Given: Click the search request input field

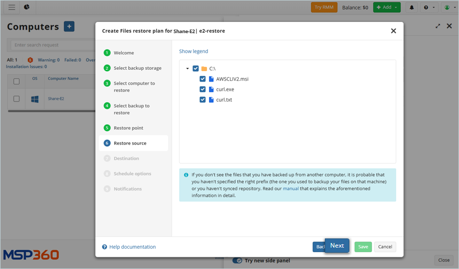Looking at the screenshot, I should coord(51,45).
